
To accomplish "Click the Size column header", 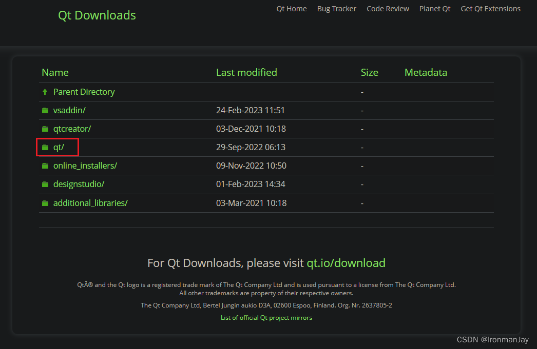I will click(x=370, y=72).
